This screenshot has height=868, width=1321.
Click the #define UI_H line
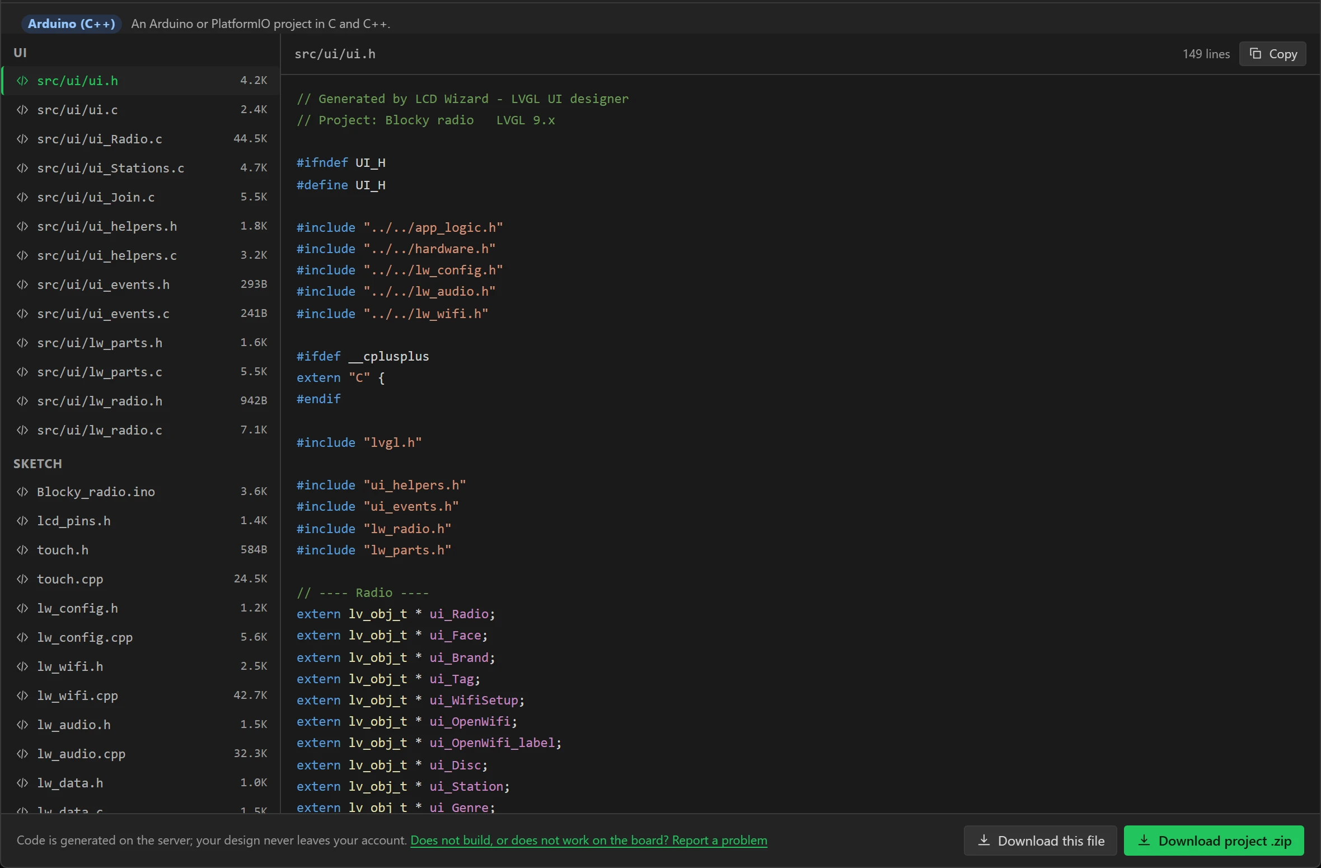click(341, 185)
